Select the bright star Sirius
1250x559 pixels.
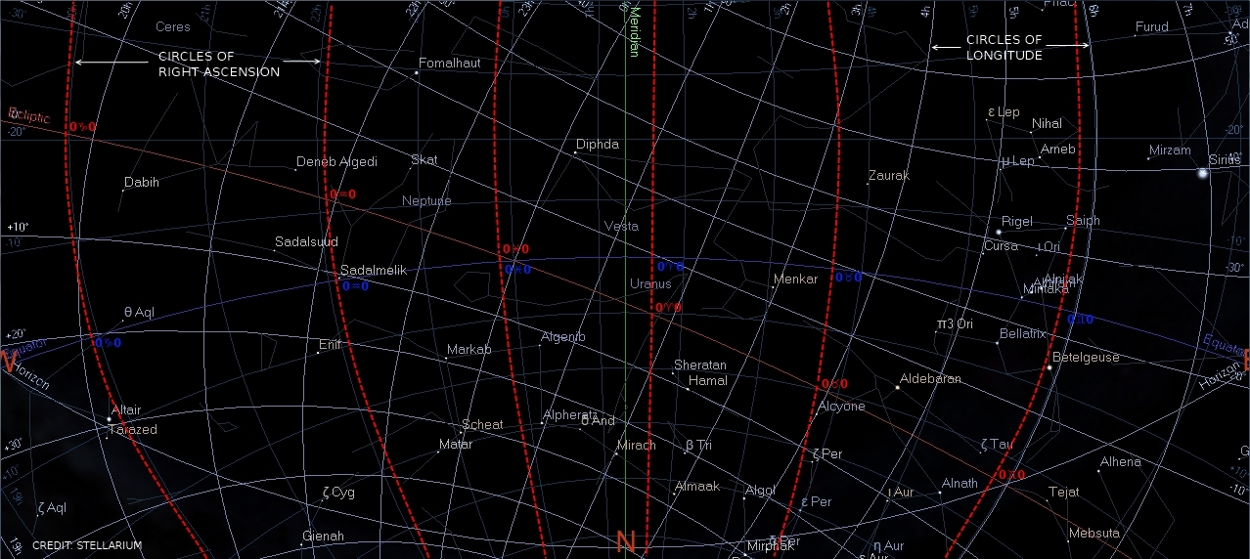(x=1203, y=173)
